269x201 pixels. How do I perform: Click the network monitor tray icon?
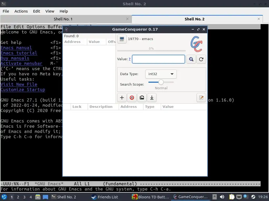[239, 197]
